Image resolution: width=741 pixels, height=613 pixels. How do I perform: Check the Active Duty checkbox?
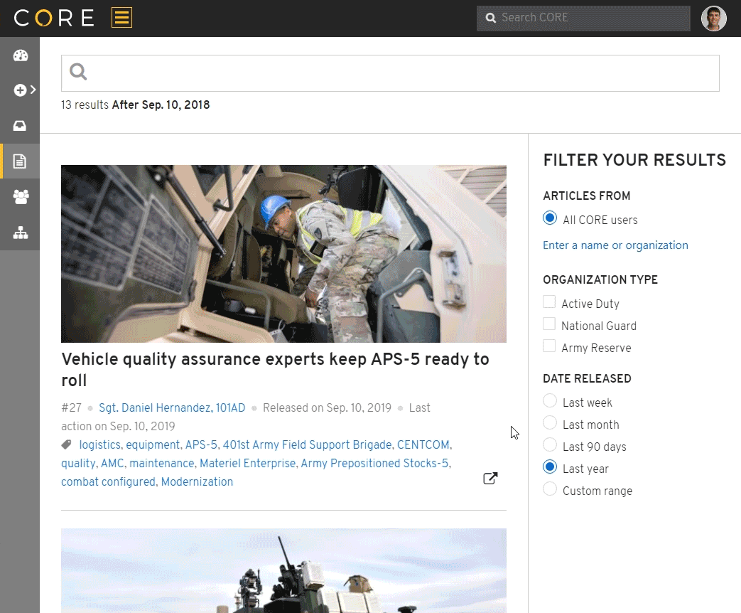(549, 302)
